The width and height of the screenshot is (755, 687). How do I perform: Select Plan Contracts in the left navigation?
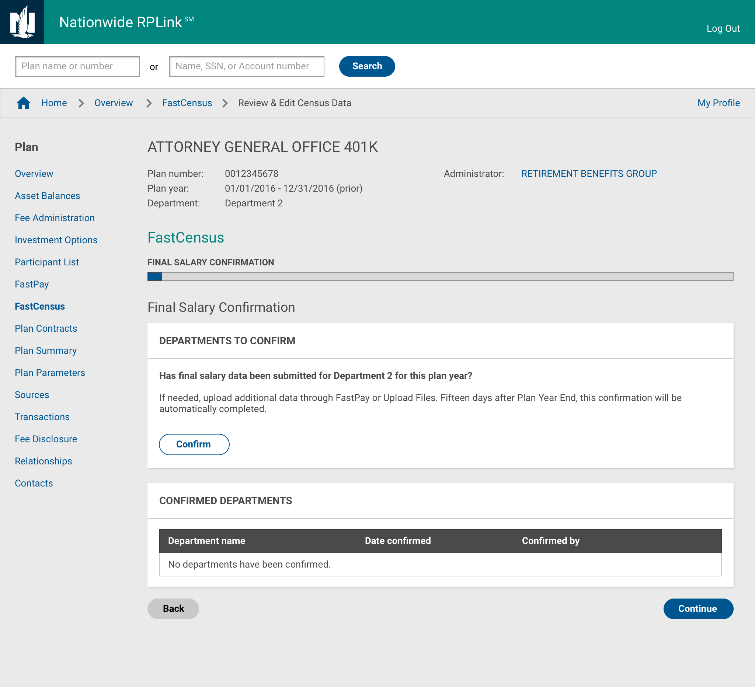[46, 328]
